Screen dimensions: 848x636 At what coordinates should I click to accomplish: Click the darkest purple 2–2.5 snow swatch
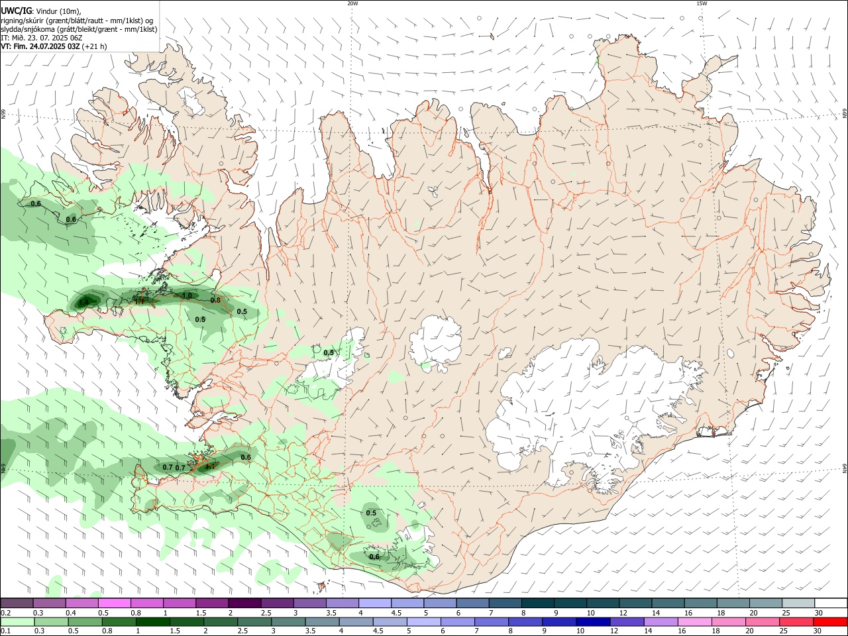[244, 604]
